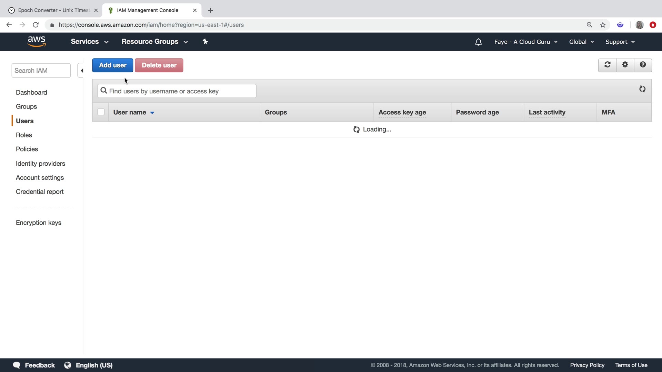Image resolution: width=662 pixels, height=372 pixels.
Task: Click the refresh icon button beside settings gear
Action: (x=607, y=65)
